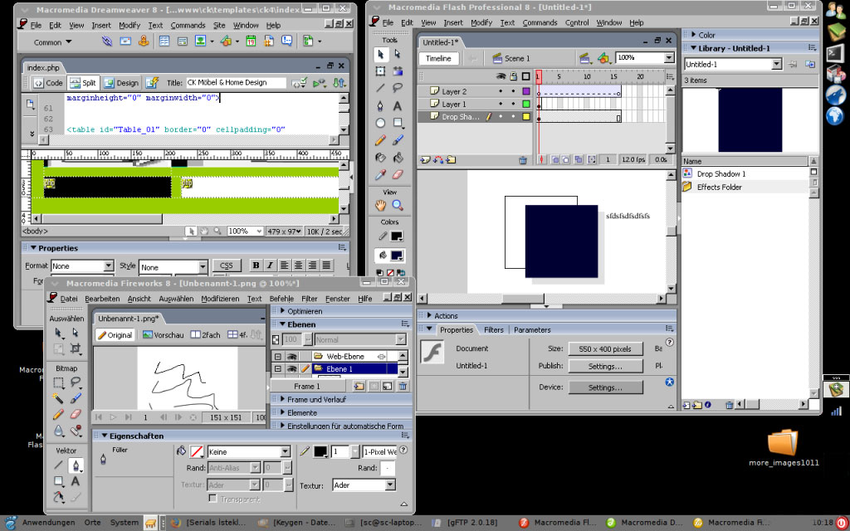Screen dimensions: 850x531
Task: Insert a named anchor in Dreamweaver
Action: pos(143,41)
